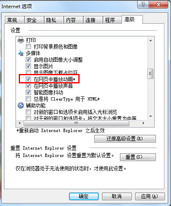This screenshot has width=171, height=206.
Task: Toggle 显示图片 checkbox
Action: 28,66
